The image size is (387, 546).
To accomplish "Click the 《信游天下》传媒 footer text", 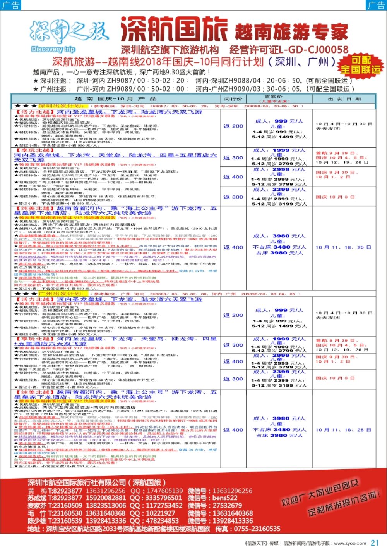I will tap(261, 543).
